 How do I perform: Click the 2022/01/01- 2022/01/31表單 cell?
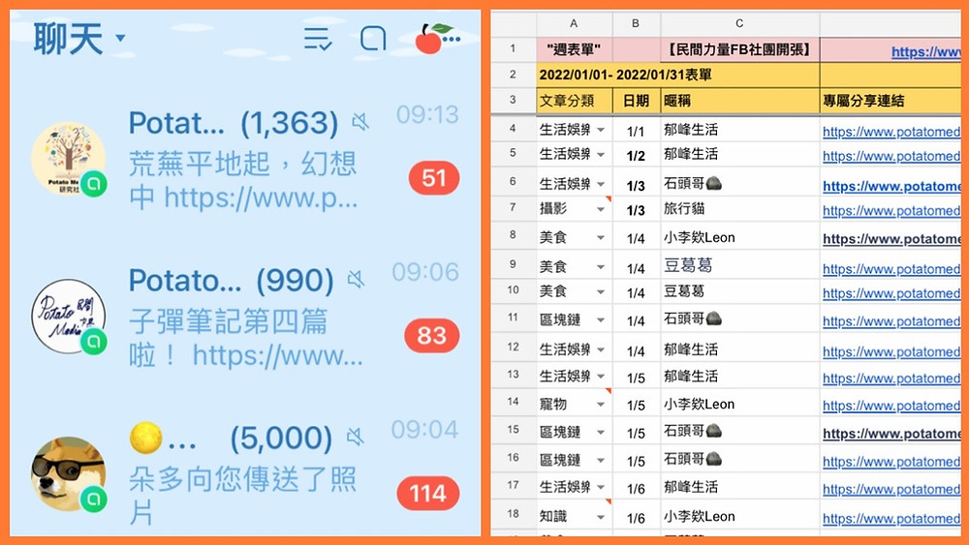(x=677, y=75)
